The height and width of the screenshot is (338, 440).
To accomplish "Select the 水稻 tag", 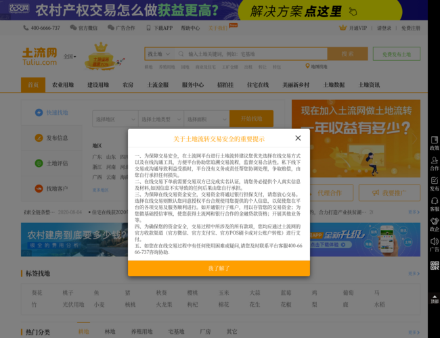I will click(379, 305).
